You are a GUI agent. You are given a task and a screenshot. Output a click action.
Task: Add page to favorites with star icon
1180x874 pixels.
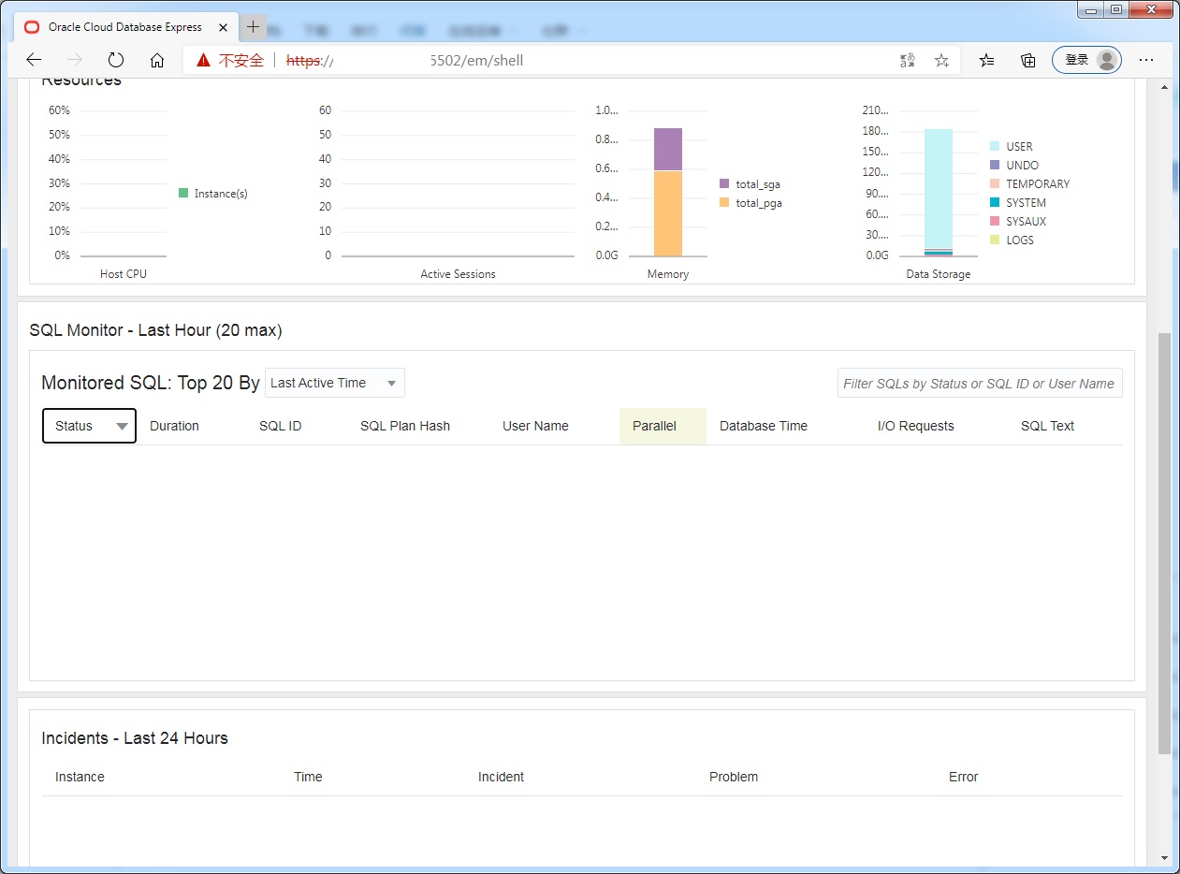[941, 60]
